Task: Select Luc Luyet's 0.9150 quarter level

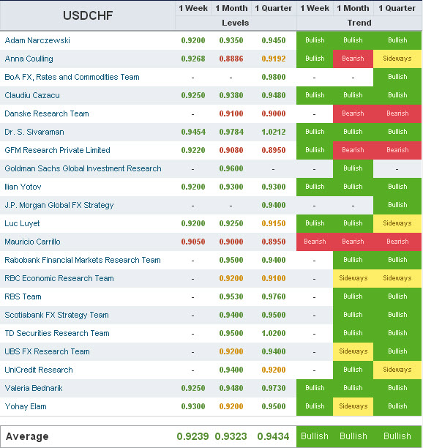Action: point(273,223)
